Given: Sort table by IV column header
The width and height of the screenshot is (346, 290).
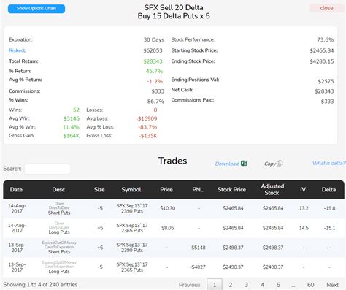Looking at the screenshot, I should [x=303, y=189].
